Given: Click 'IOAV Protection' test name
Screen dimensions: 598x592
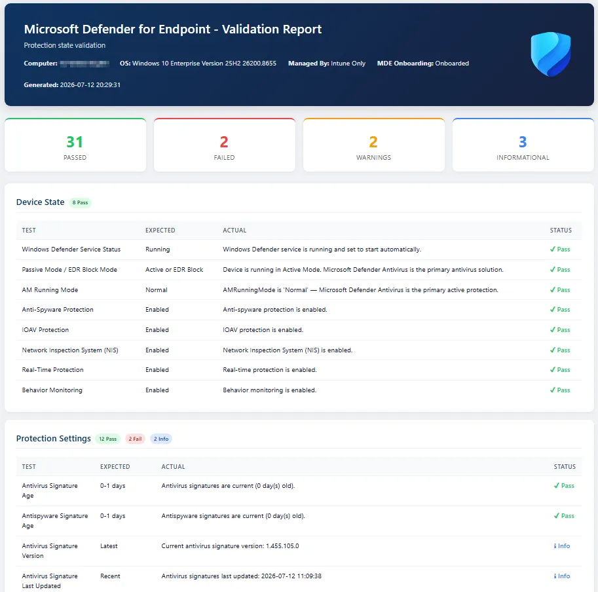Looking at the screenshot, I should click(45, 330).
